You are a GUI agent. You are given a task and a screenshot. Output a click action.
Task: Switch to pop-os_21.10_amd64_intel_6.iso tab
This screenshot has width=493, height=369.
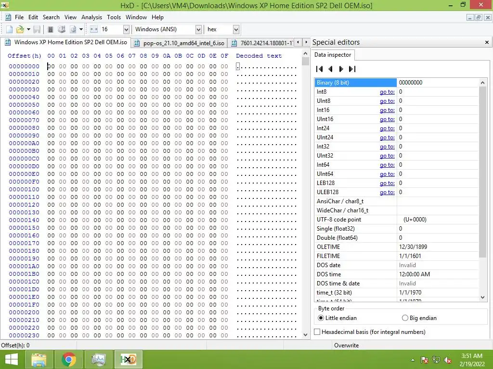pyautogui.click(x=180, y=43)
